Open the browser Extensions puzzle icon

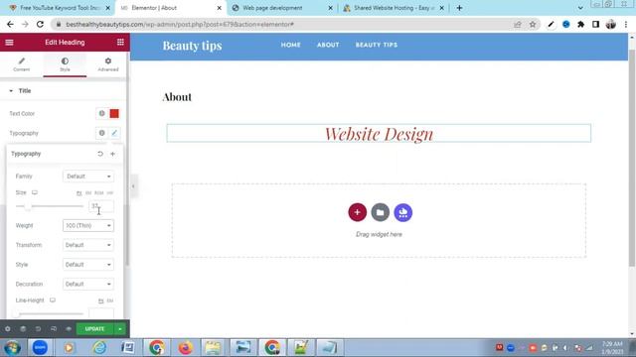pyautogui.click(x=580, y=24)
